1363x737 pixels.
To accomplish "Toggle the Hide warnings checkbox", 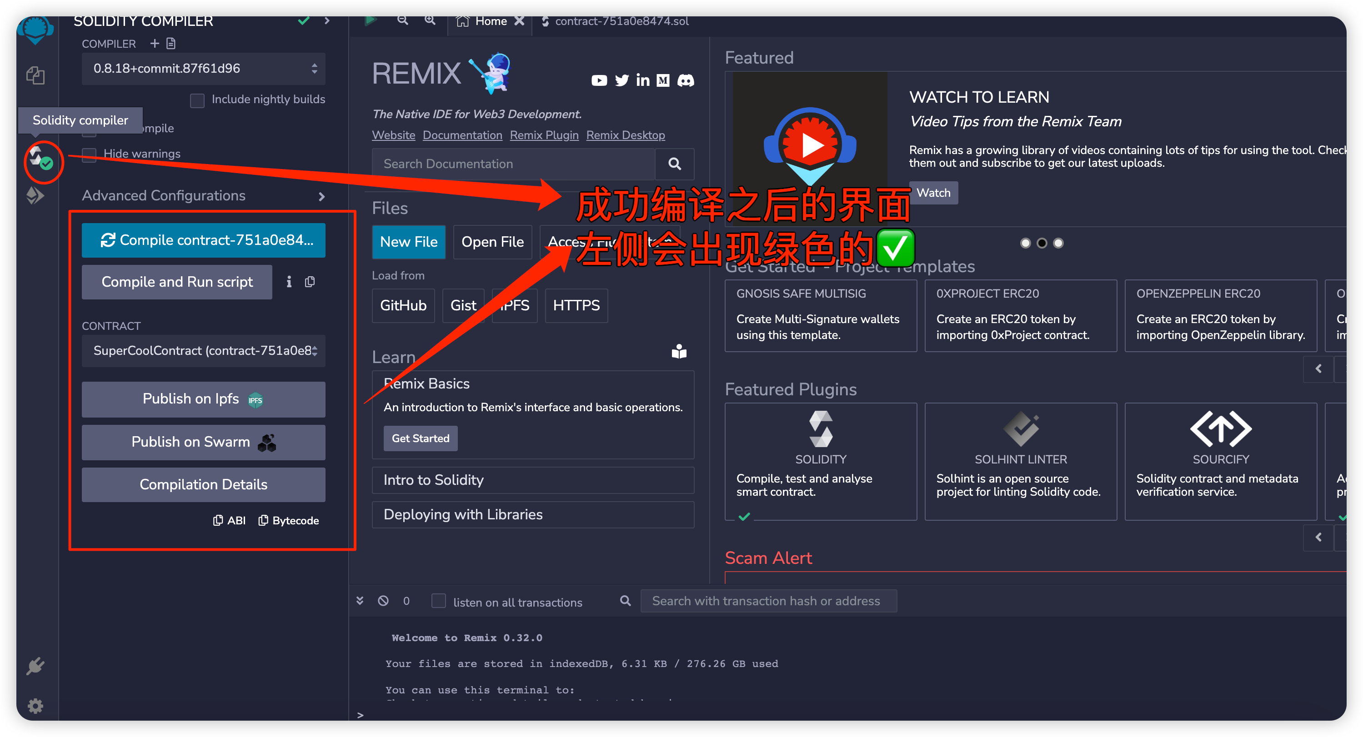I will [90, 154].
